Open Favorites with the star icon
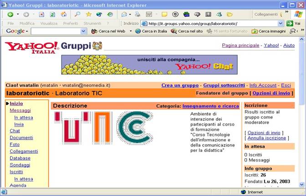Viewport: 306px width, 196px height. pyautogui.click(x=89, y=14)
